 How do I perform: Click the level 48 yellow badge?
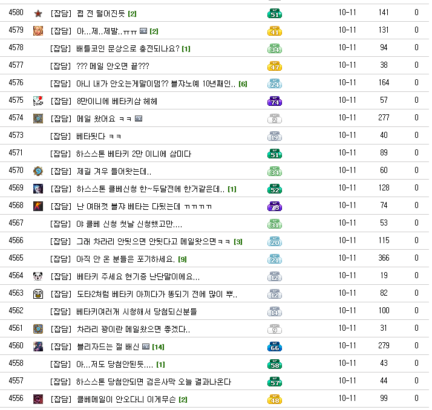275,399
